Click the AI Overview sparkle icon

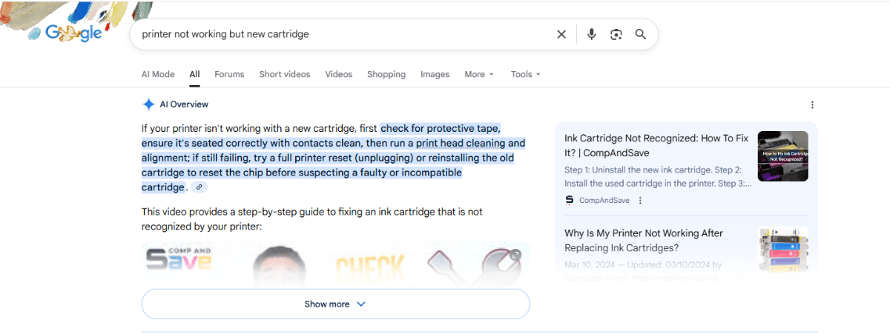[148, 104]
